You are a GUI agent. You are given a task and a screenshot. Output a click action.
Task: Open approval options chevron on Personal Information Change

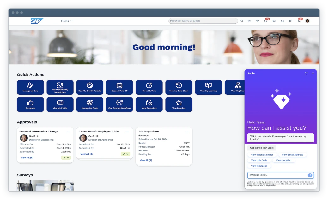click(x=68, y=157)
